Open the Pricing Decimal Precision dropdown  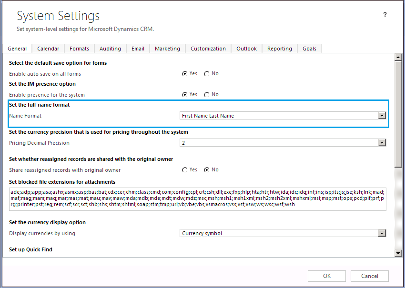[x=383, y=142]
